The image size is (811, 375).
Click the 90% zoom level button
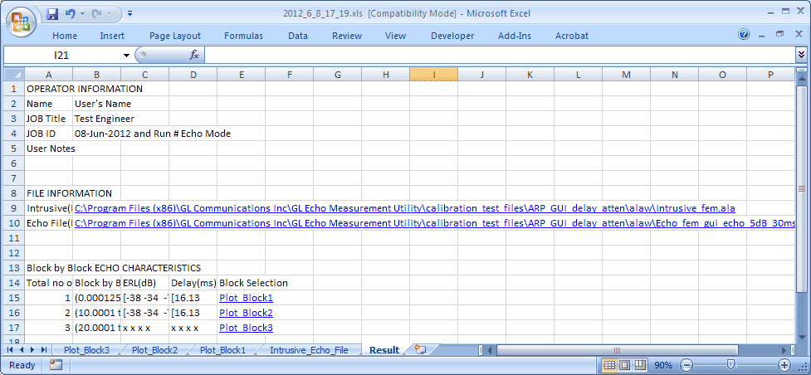[x=663, y=365]
